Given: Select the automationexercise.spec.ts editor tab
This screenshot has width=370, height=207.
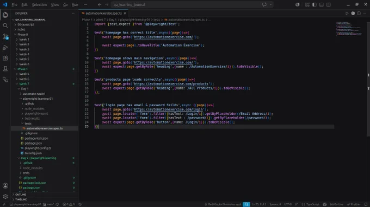Looking at the screenshot, I should coord(103,14).
